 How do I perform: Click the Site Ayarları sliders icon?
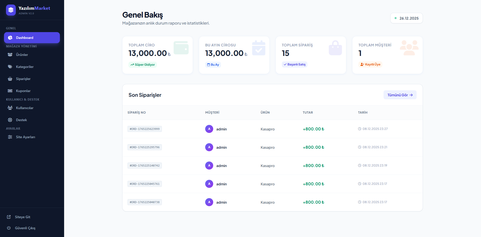click(10, 137)
